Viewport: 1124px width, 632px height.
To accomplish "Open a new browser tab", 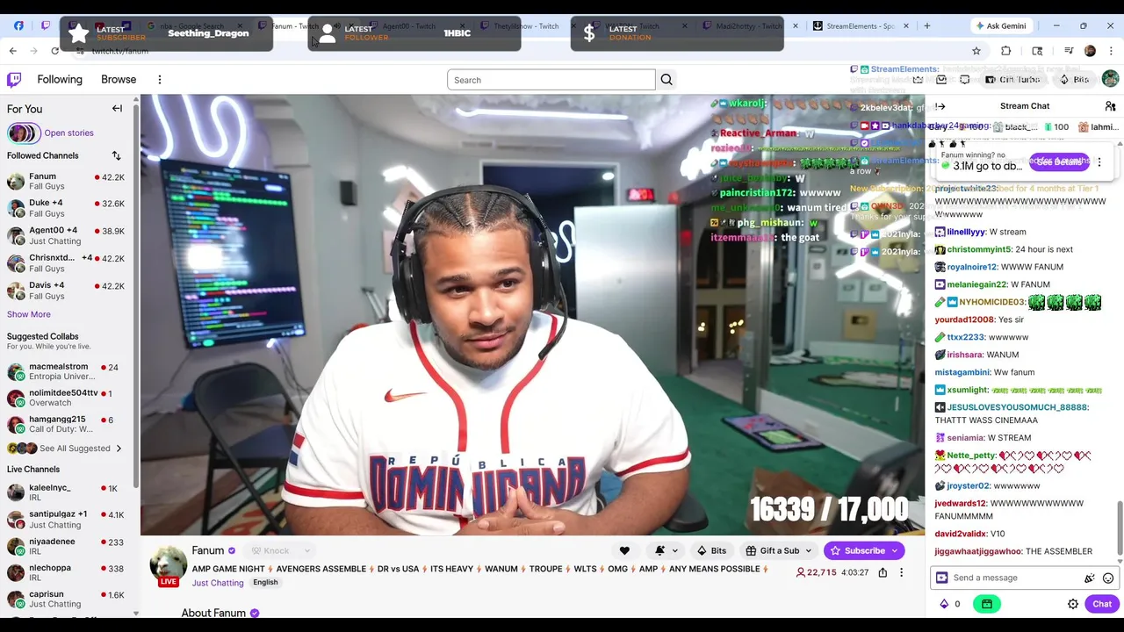I will pos(926,26).
